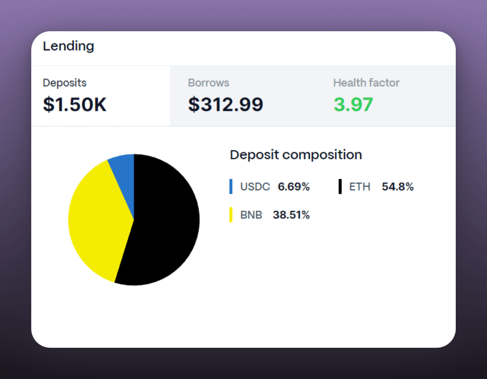Click the black ETH legend color bar
The image size is (487, 379).
point(340,187)
